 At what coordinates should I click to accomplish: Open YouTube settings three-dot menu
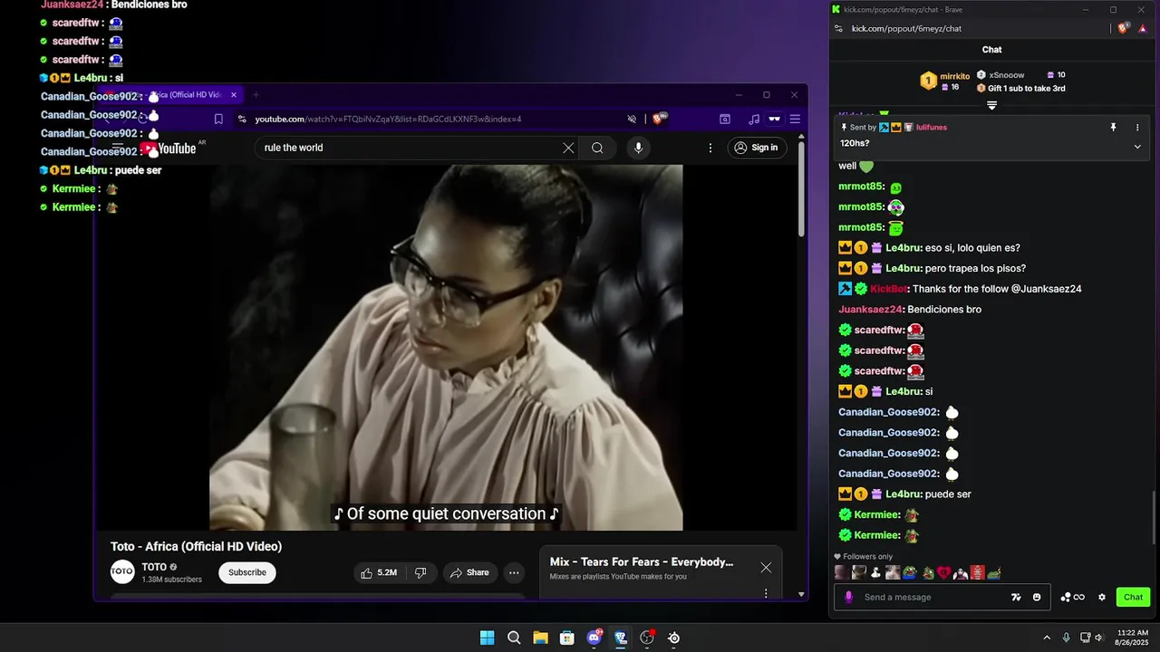(710, 148)
